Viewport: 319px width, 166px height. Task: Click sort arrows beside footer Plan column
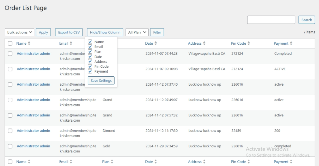112,162
